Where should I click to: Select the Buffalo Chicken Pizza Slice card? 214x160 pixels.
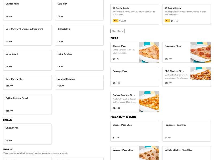[x=186, y=153]
